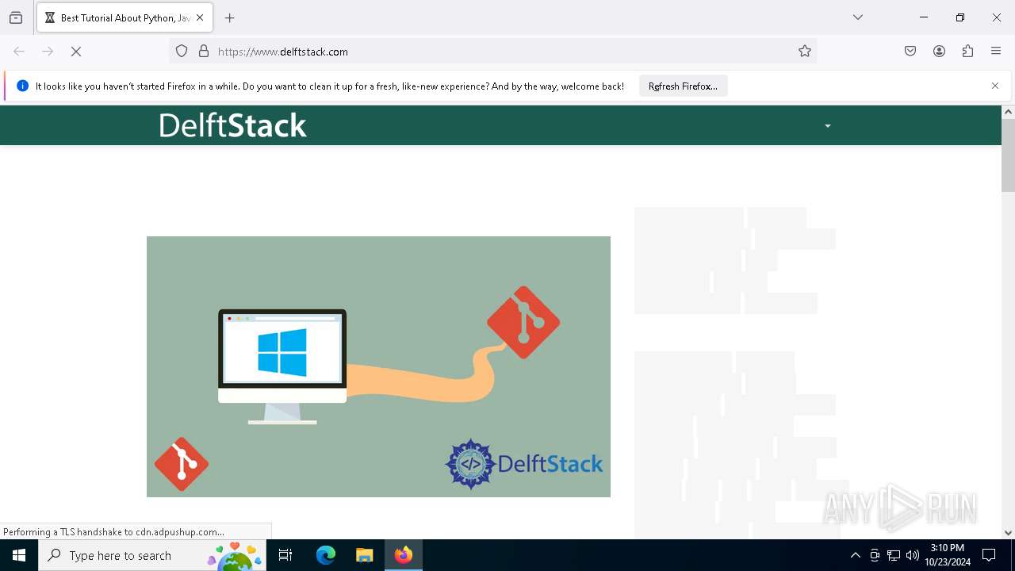This screenshot has height=571, width=1015.
Task: Stop loading the page
Action: coord(76,52)
